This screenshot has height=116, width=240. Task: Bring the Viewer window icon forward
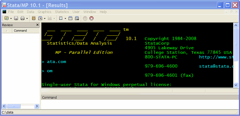coord(40,18)
